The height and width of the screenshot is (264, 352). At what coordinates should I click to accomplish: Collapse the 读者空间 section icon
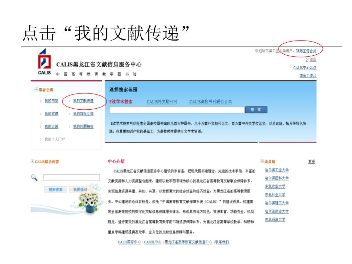[36, 90]
